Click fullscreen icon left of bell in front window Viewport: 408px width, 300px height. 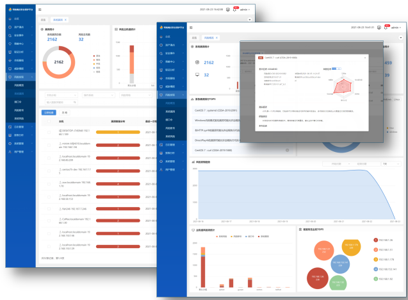pyautogui.click(x=379, y=28)
